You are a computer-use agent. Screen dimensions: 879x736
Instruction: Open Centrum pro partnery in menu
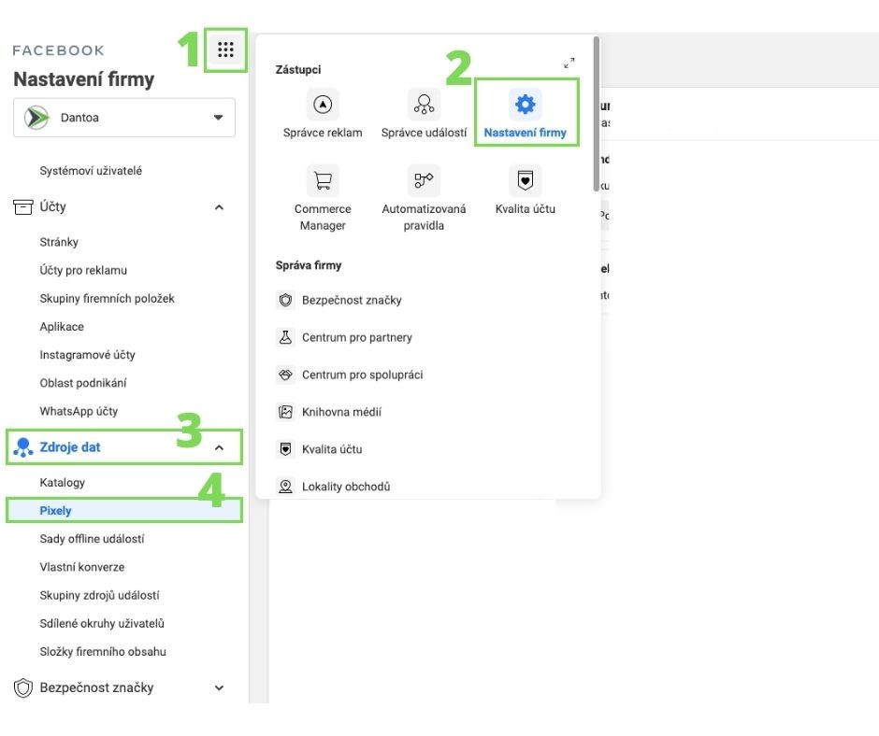coord(356,338)
